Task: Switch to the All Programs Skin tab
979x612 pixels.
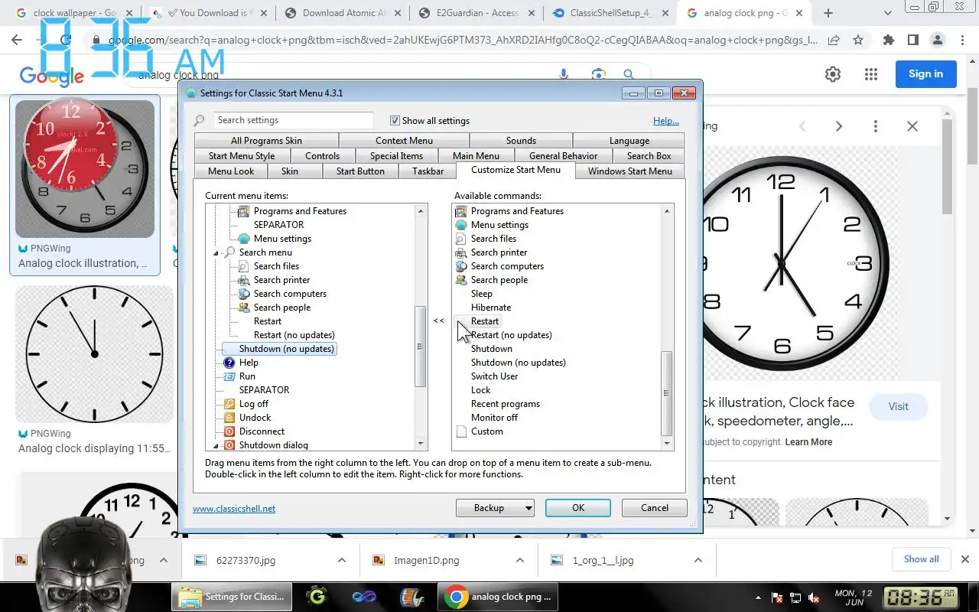Action: coord(266,141)
